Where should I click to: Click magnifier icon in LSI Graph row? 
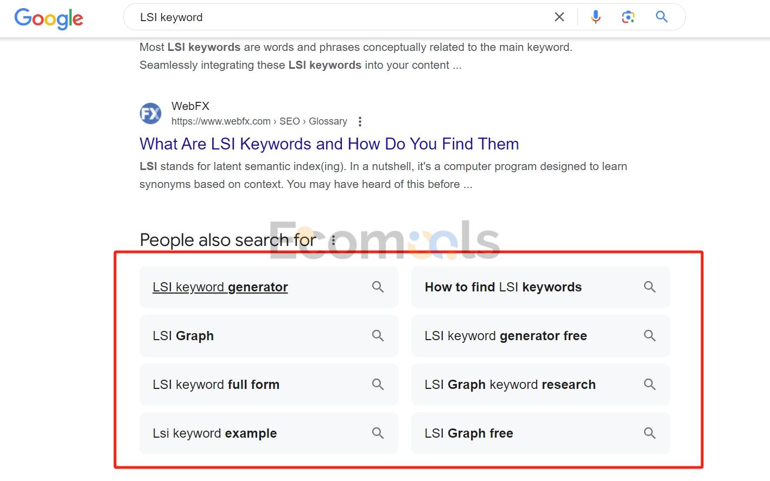point(378,336)
